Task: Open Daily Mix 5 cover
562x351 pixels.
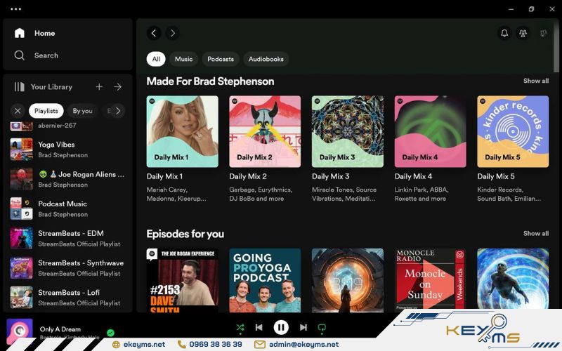Action: 513,131
